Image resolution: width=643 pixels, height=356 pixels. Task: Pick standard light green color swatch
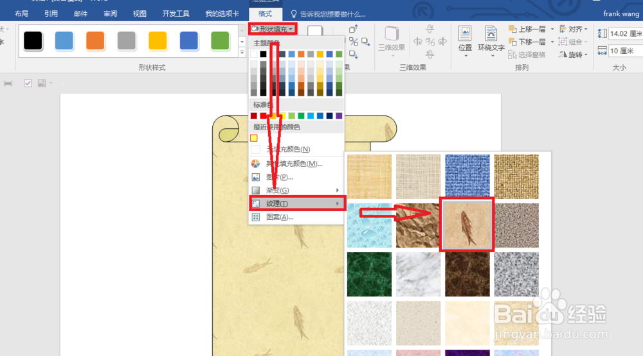point(291,116)
